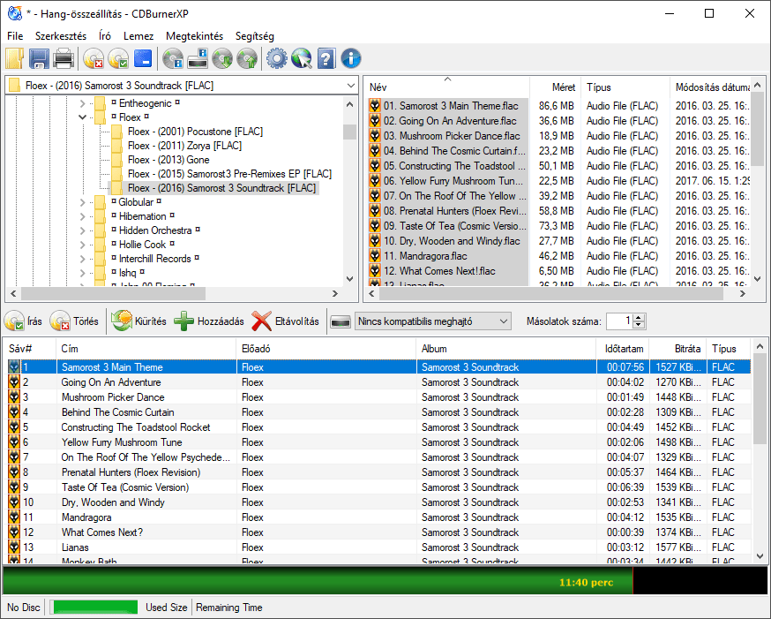The image size is (771, 619).
Task: Click the Kiürítés clear button
Action: pyautogui.click(x=139, y=321)
